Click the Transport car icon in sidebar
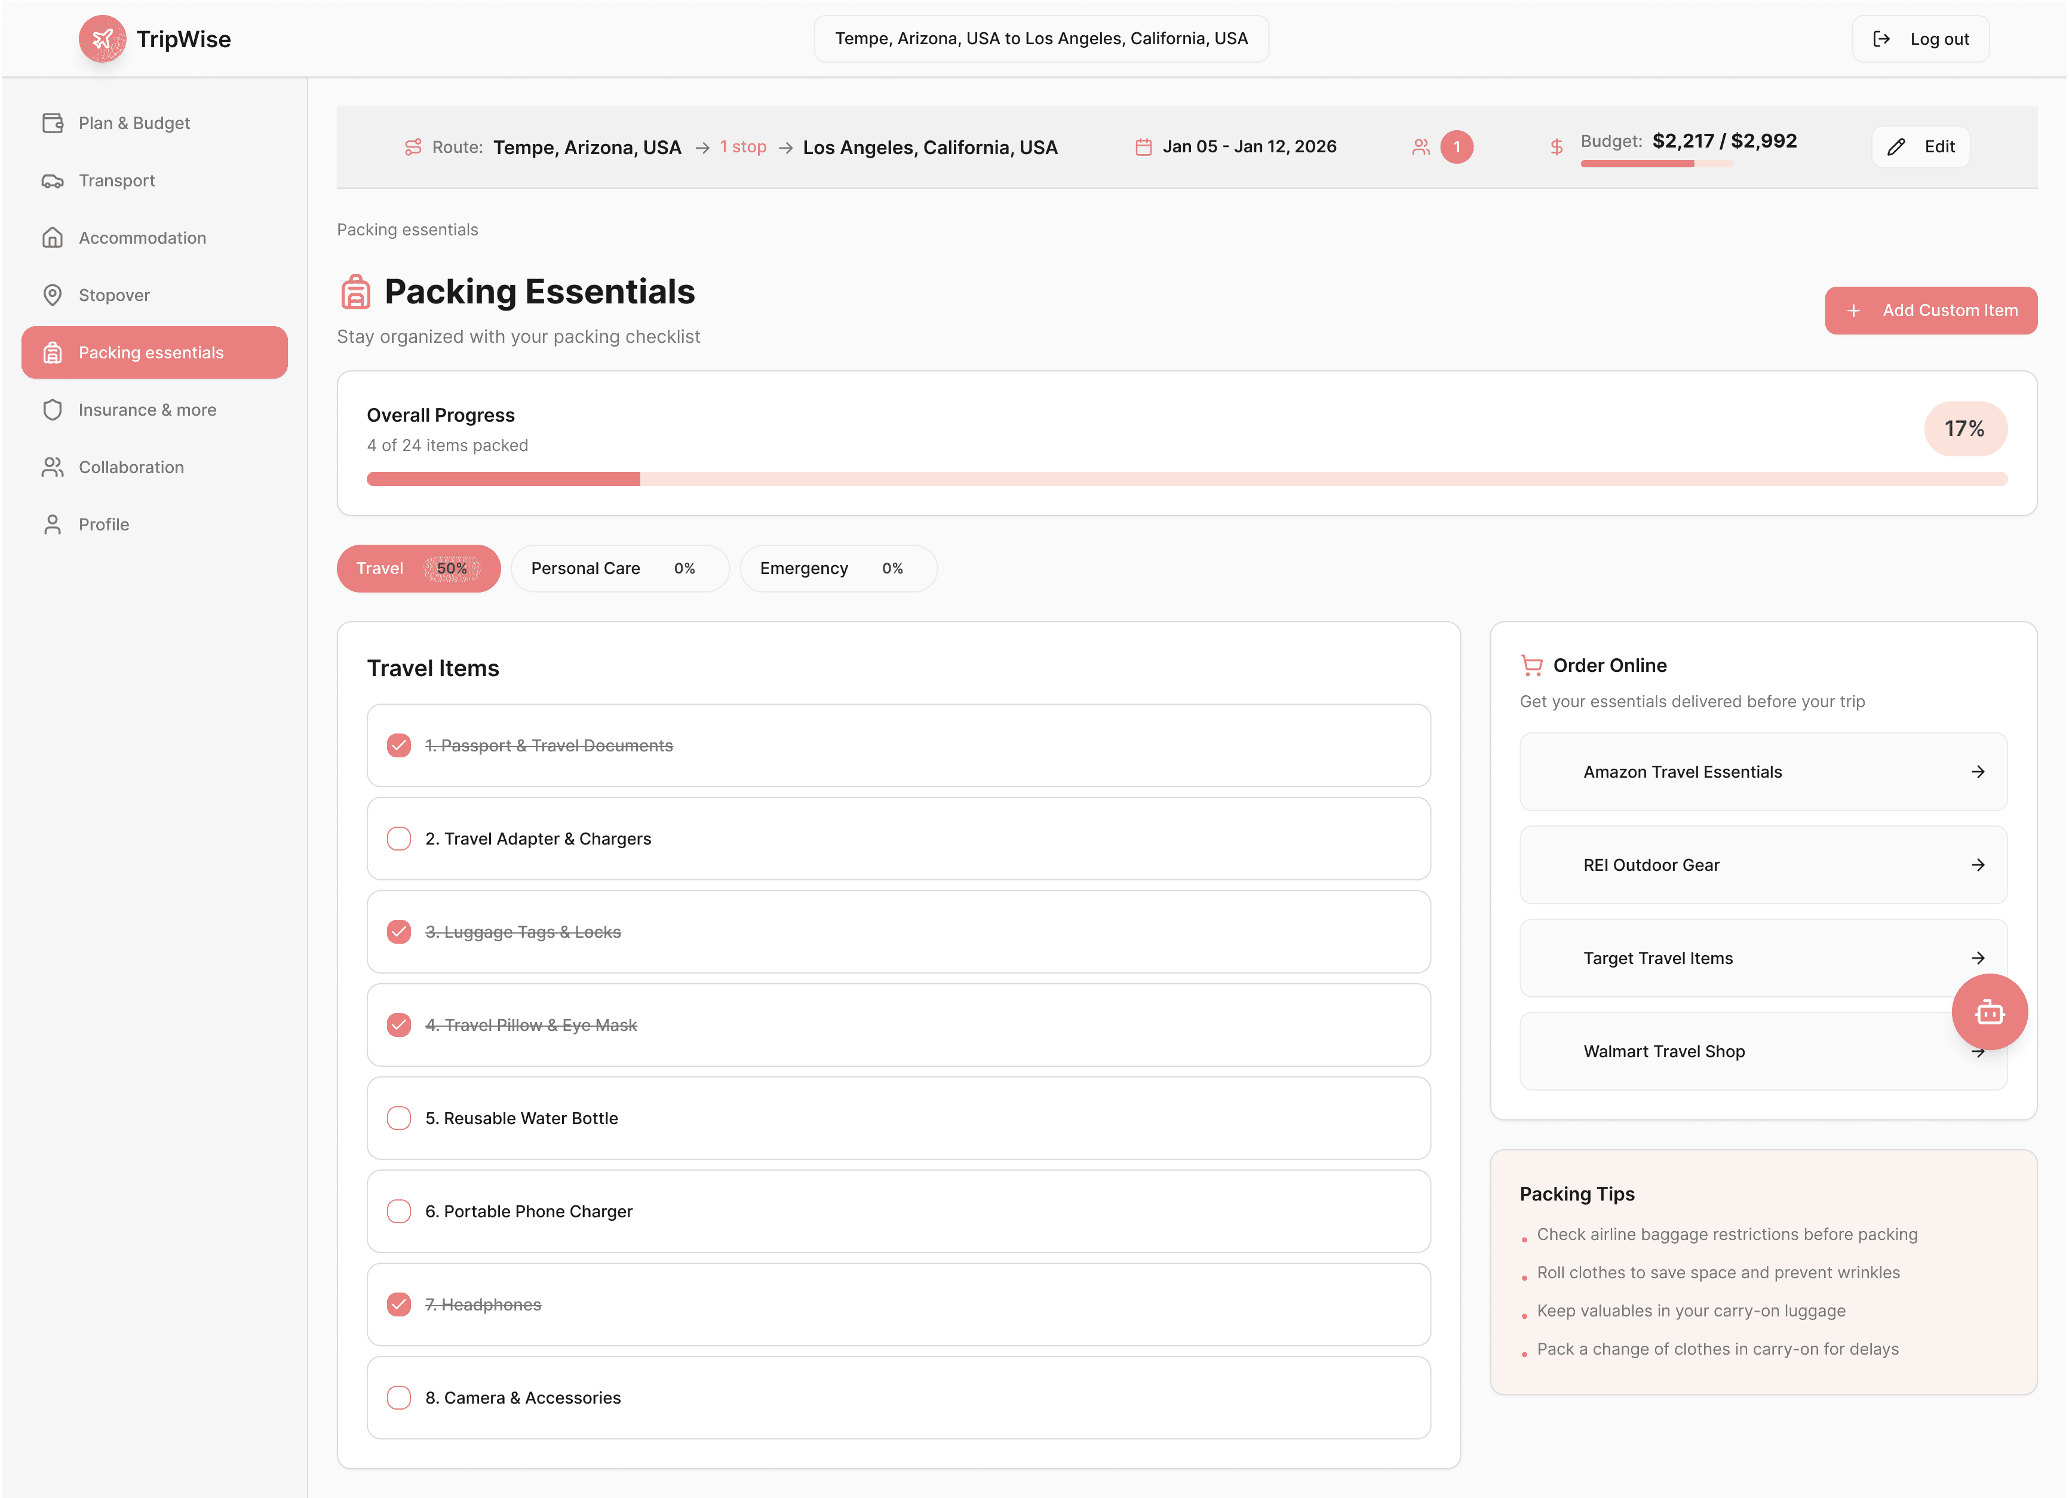The width and height of the screenshot is (2069, 1498). click(x=53, y=180)
